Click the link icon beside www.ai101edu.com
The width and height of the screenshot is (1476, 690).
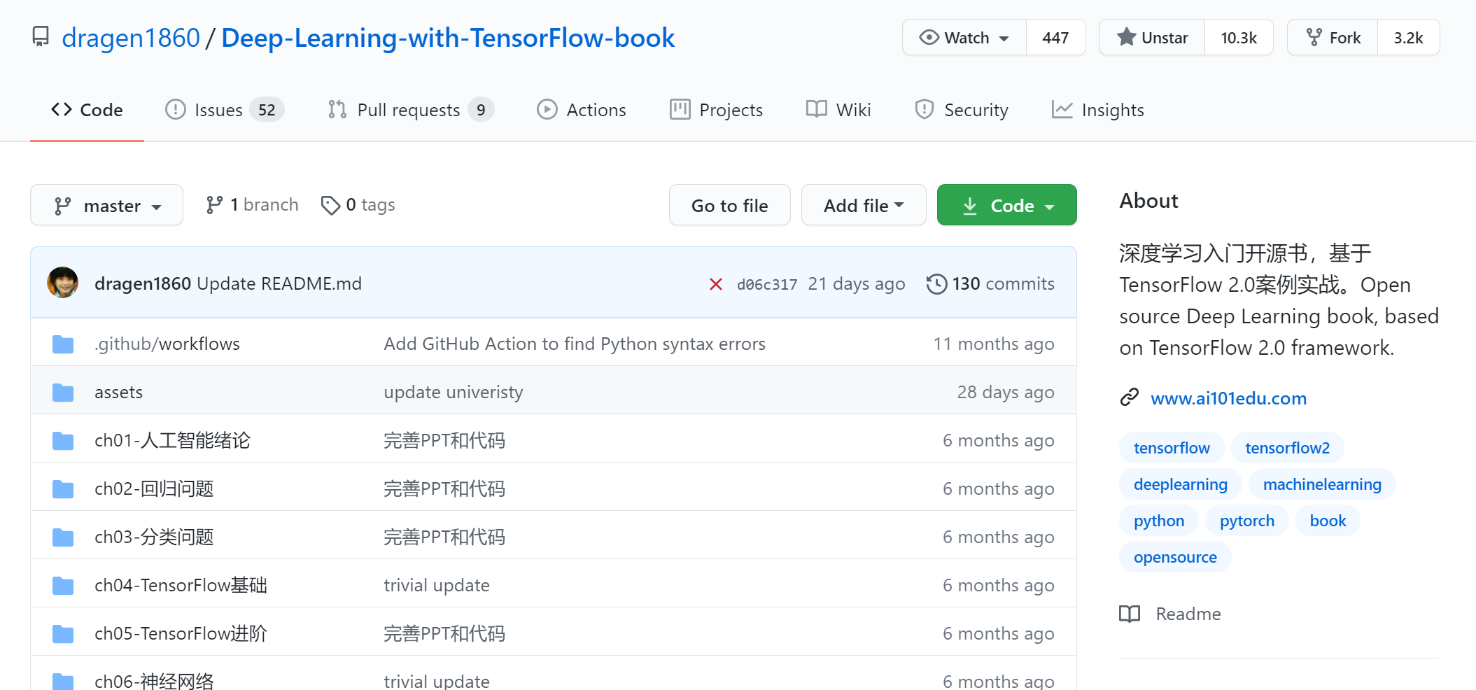1129,398
